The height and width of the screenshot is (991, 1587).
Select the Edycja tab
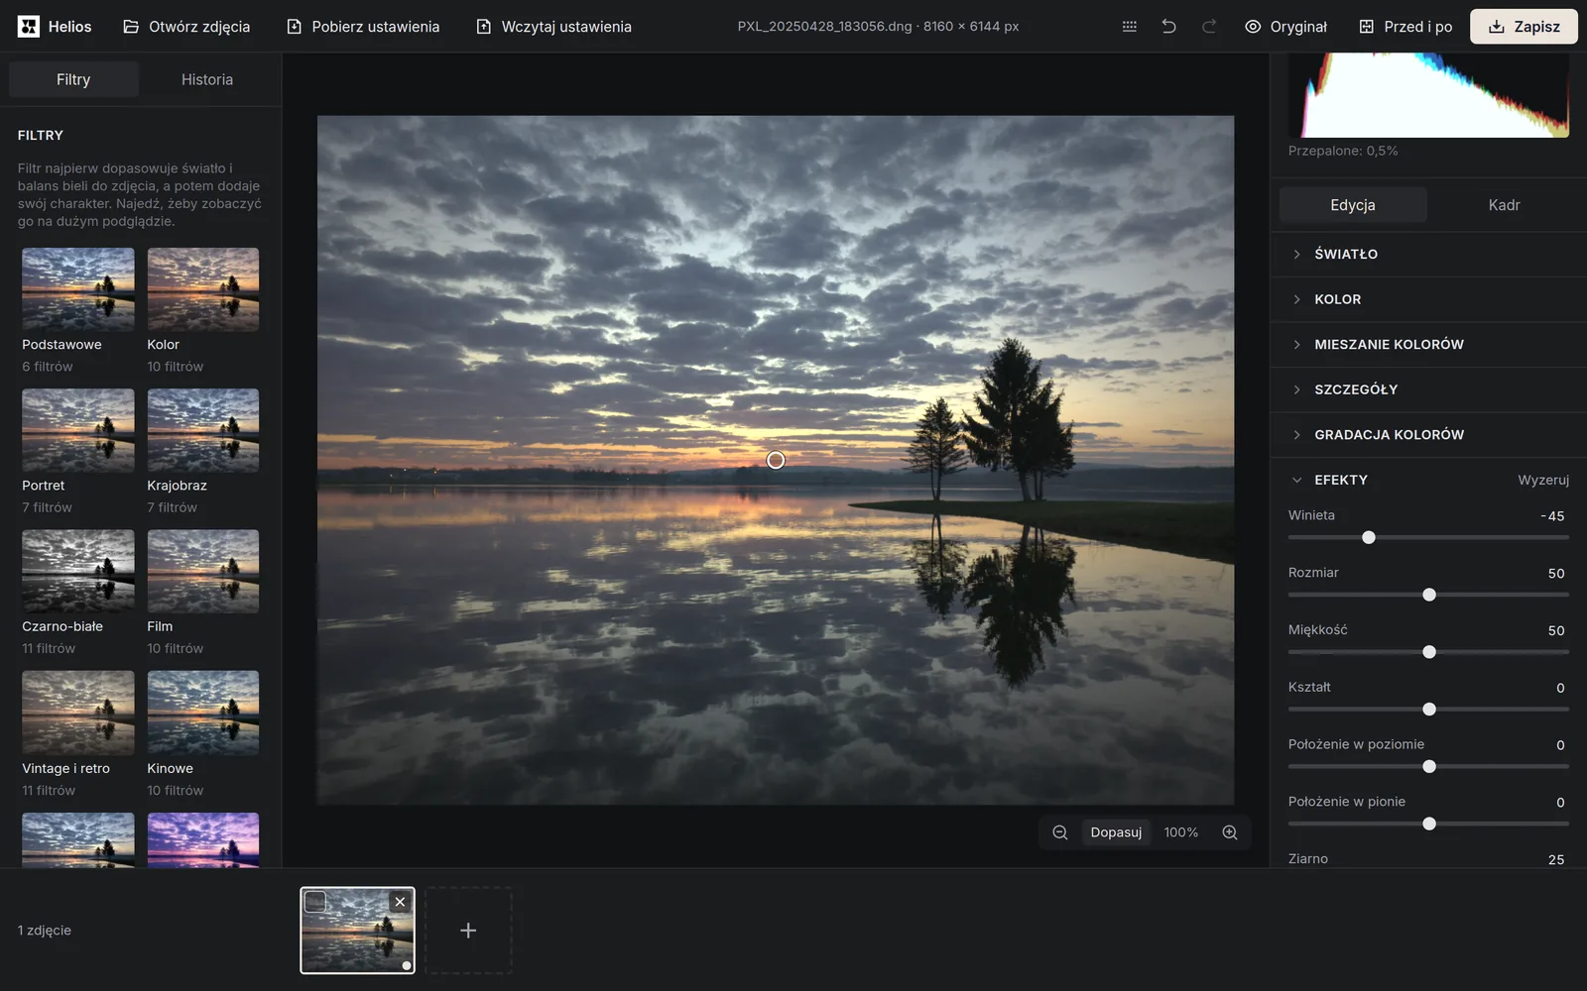[1353, 205]
